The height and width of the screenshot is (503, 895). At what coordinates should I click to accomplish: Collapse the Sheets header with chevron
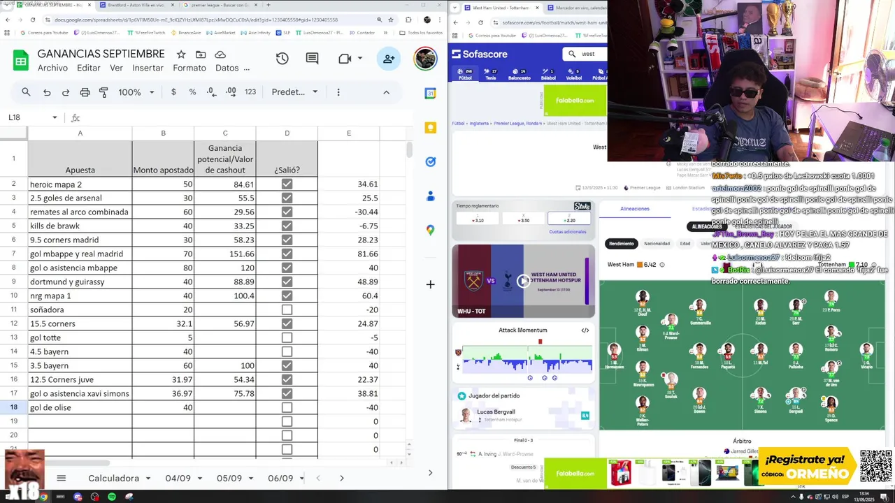pos(386,92)
